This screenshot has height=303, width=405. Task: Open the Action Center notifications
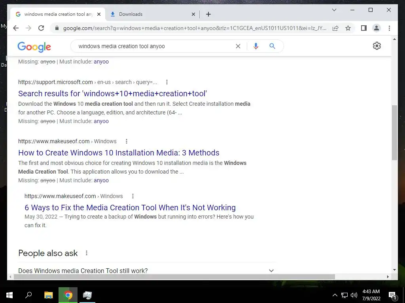pyautogui.click(x=393, y=295)
